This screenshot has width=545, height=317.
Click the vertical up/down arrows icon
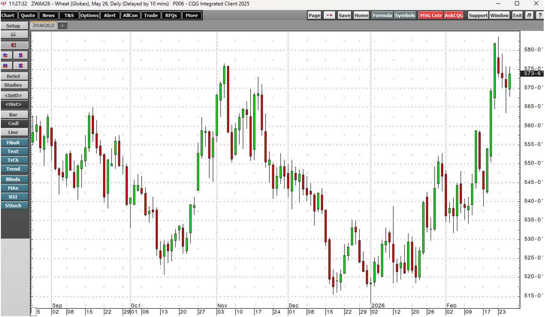[x=20, y=55]
